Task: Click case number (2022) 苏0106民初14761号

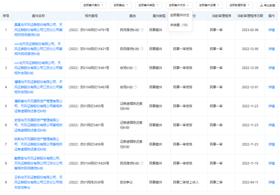Action: [x=89, y=30]
